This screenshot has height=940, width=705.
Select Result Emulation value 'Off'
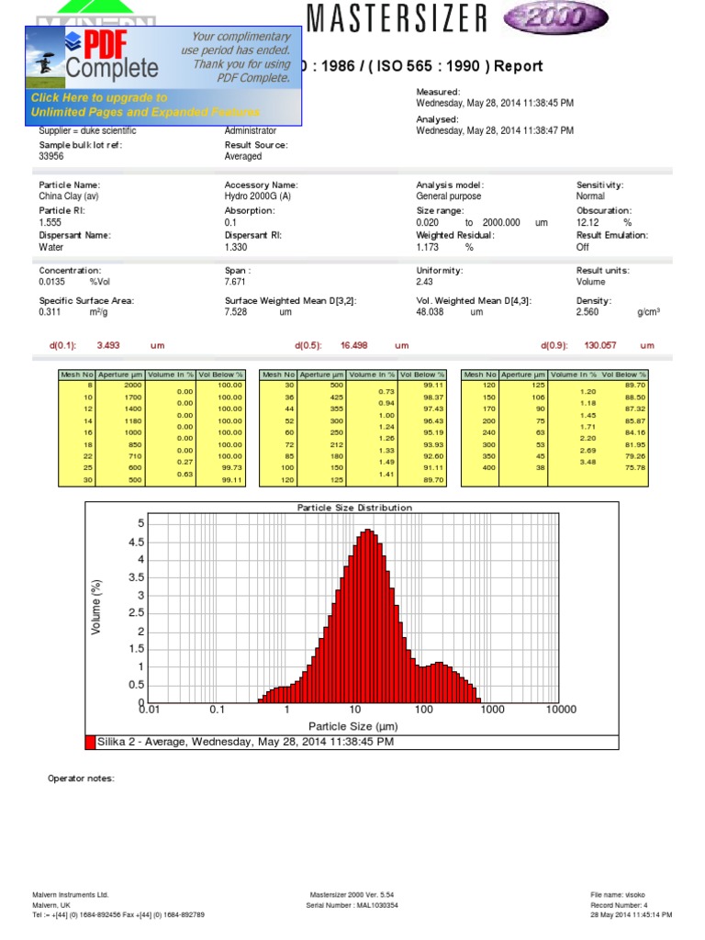583,248
